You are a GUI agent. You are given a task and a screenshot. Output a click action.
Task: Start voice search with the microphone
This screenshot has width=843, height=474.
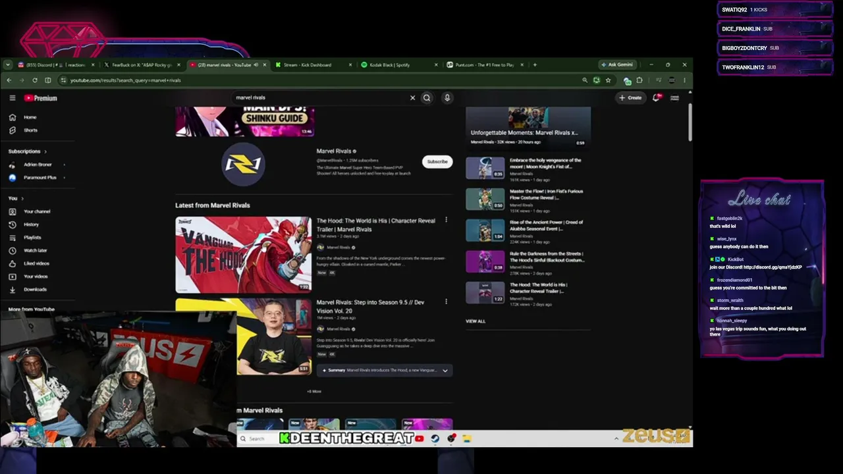pyautogui.click(x=447, y=98)
